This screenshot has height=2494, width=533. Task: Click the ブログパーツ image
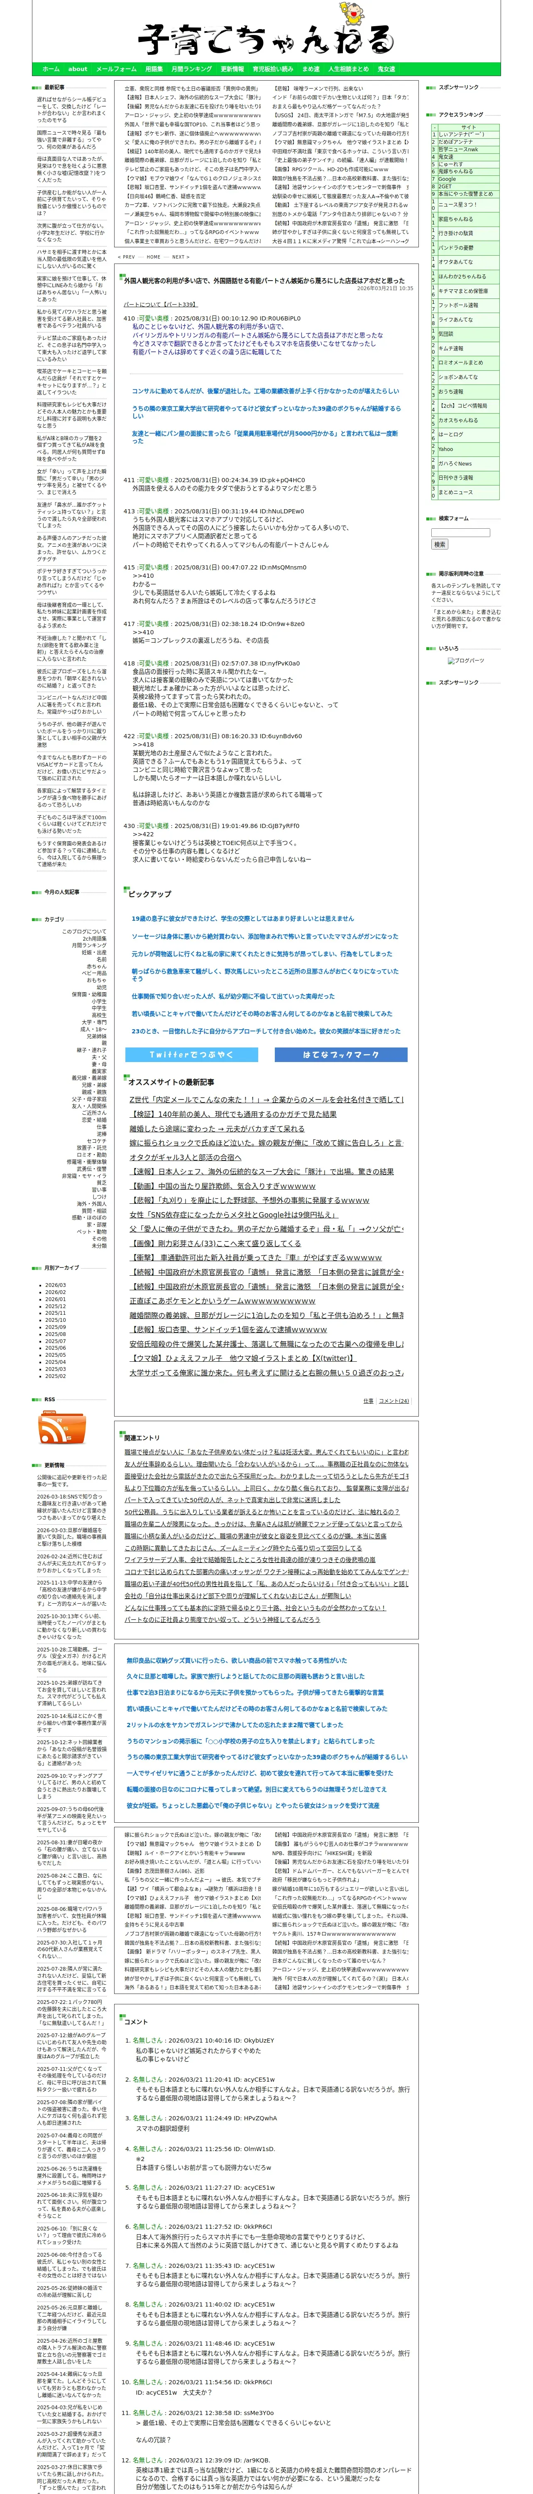[x=466, y=660]
